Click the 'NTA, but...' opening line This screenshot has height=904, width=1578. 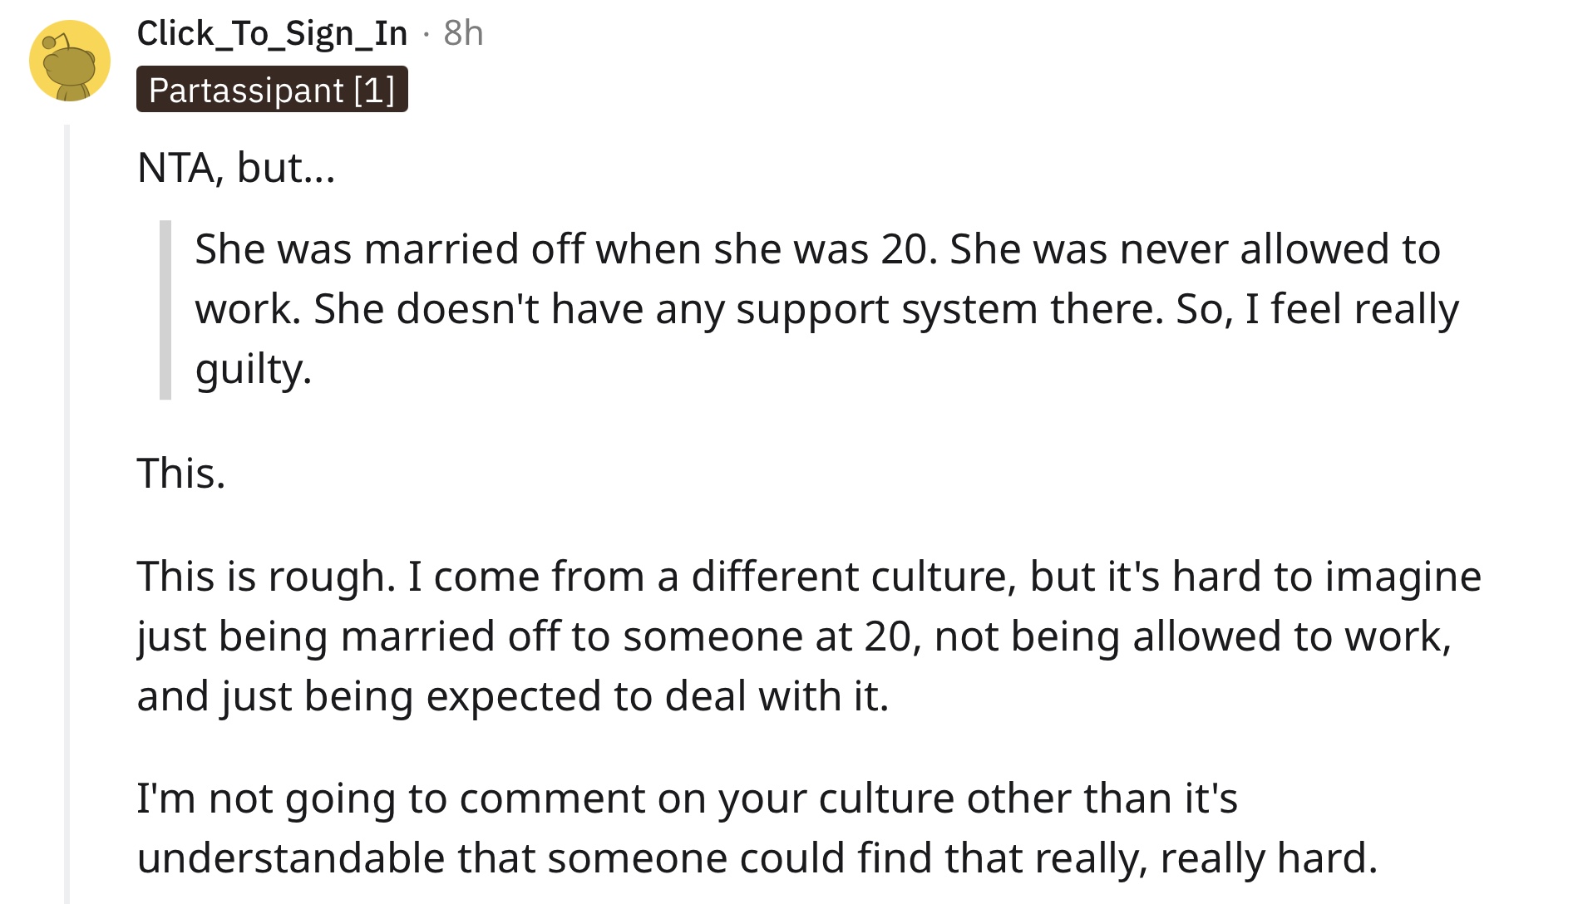(x=236, y=167)
